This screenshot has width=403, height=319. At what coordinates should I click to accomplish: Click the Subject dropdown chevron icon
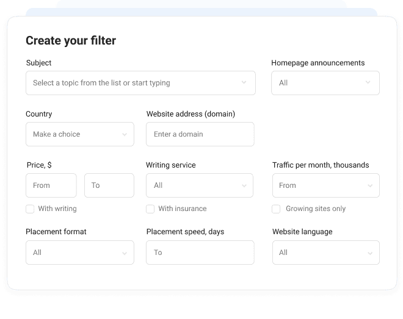coord(244,83)
